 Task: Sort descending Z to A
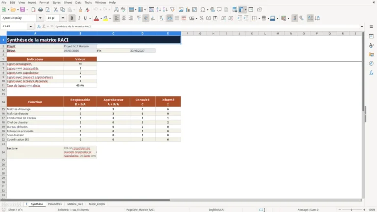point(165,10)
